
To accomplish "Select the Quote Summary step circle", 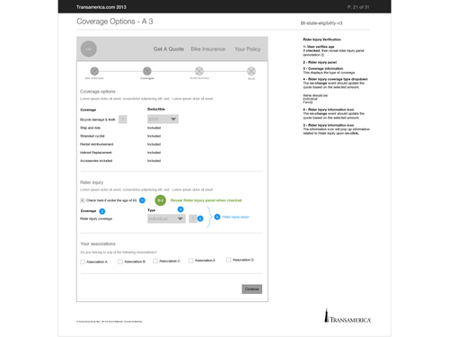I will 199,71.
